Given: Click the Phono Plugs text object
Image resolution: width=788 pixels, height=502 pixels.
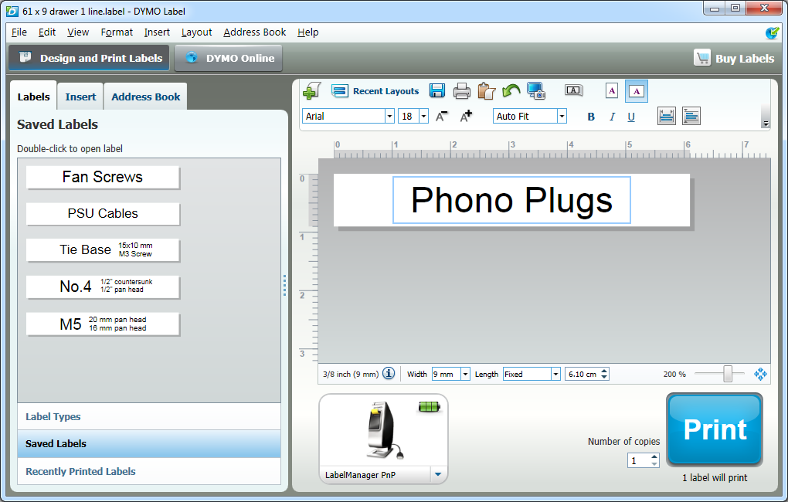Looking at the screenshot, I should coord(511,200).
